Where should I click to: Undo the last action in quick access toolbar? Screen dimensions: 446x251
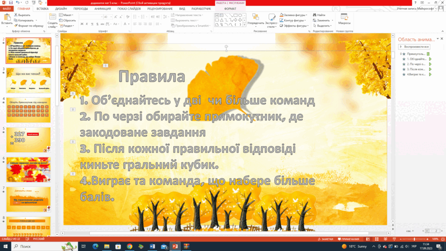(x=18, y=2)
